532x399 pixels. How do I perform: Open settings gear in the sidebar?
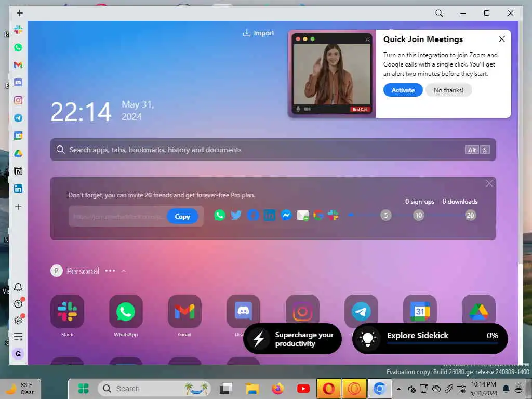[18, 320]
